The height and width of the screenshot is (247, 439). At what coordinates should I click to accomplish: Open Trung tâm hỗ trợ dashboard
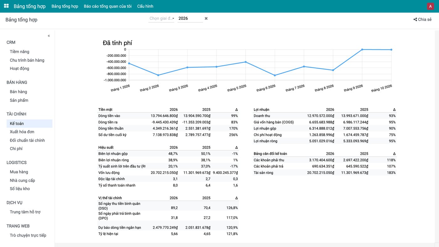[x=25, y=212]
